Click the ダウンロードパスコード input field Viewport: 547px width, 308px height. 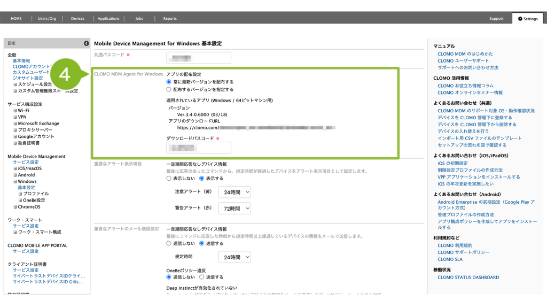[x=199, y=148]
